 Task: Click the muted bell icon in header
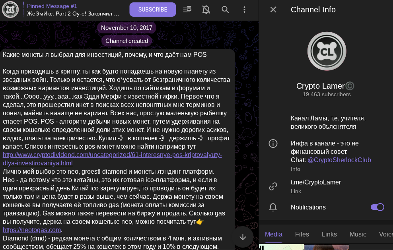pyautogui.click(x=206, y=10)
